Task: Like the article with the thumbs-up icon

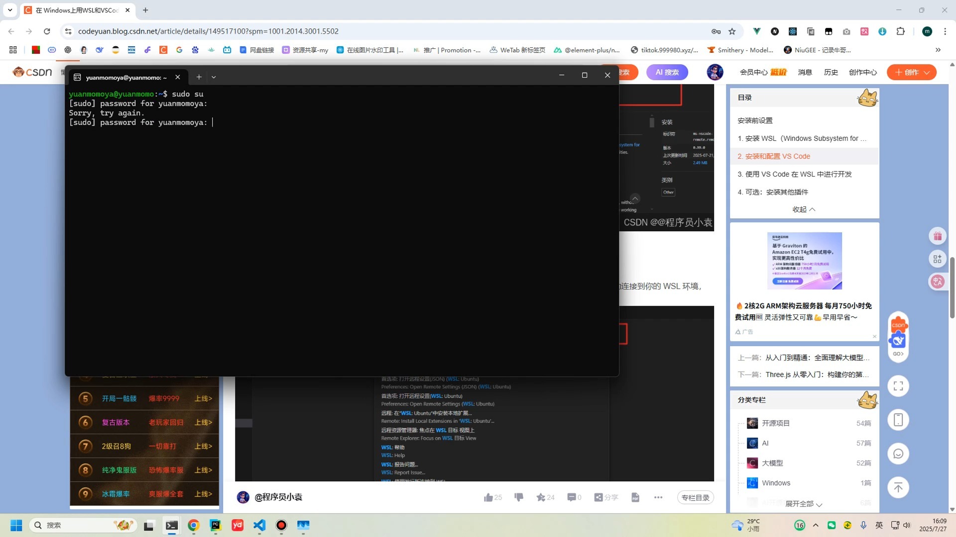Action: (x=488, y=497)
